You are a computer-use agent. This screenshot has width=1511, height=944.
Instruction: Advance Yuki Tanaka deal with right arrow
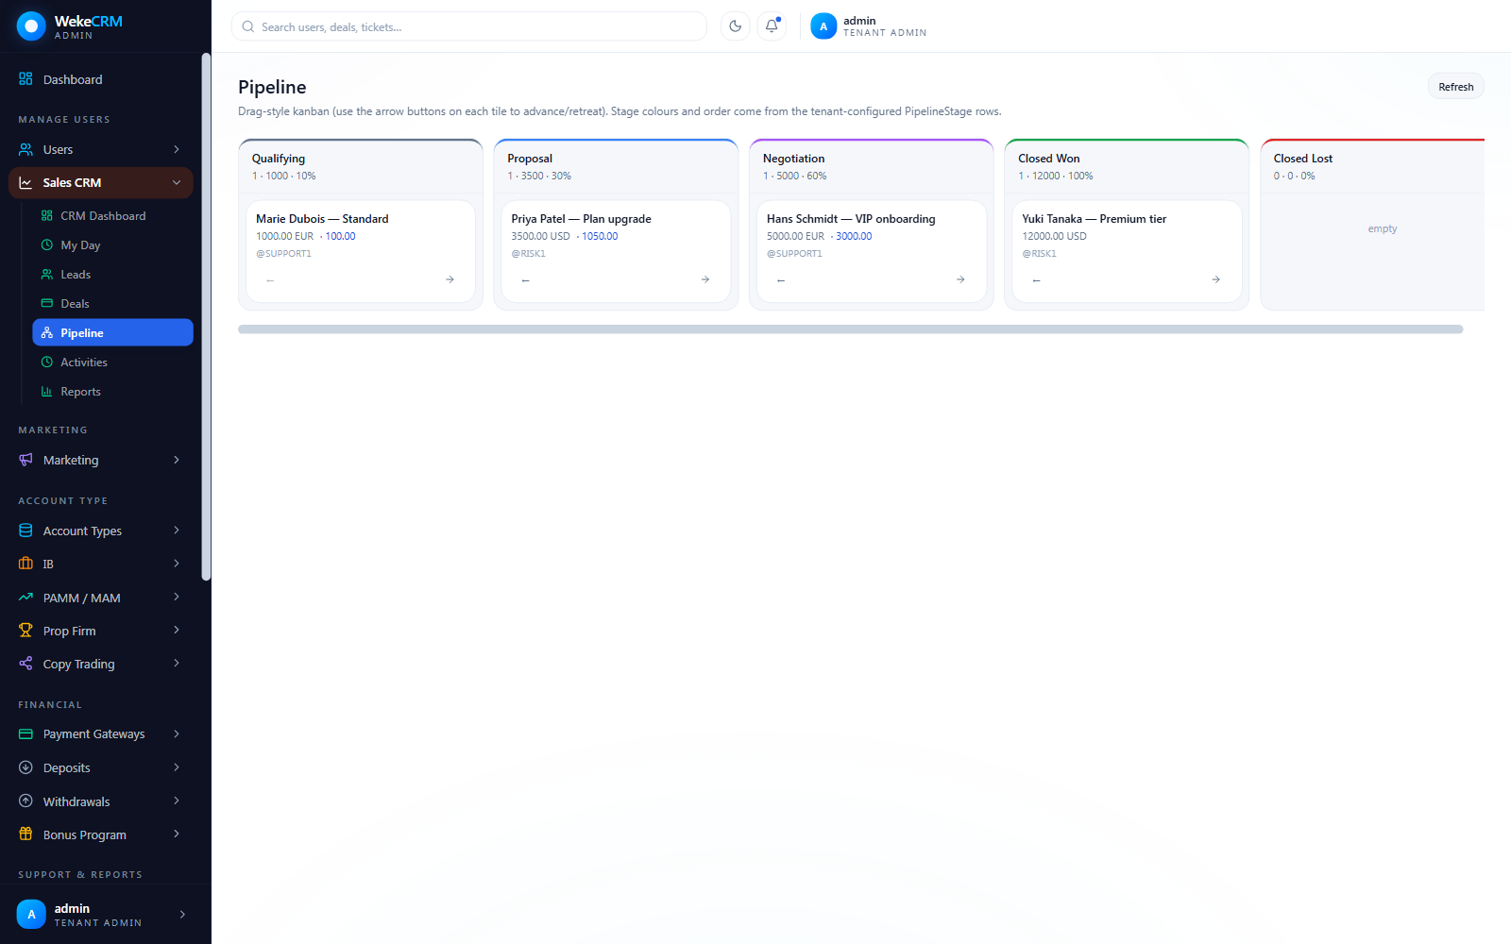(x=1216, y=279)
